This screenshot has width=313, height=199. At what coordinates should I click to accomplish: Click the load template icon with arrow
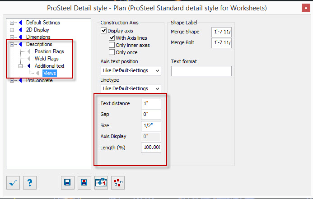tap(101, 183)
